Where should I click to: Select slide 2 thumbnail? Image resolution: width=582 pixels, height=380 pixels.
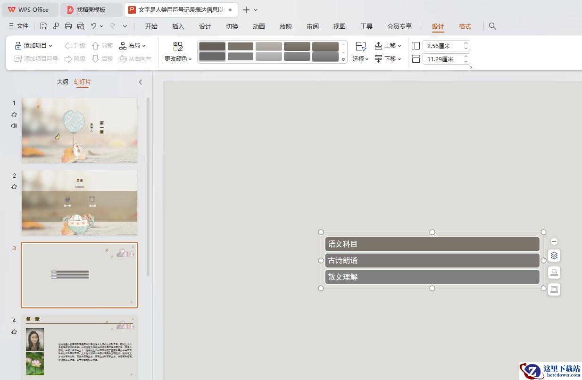[80, 203]
